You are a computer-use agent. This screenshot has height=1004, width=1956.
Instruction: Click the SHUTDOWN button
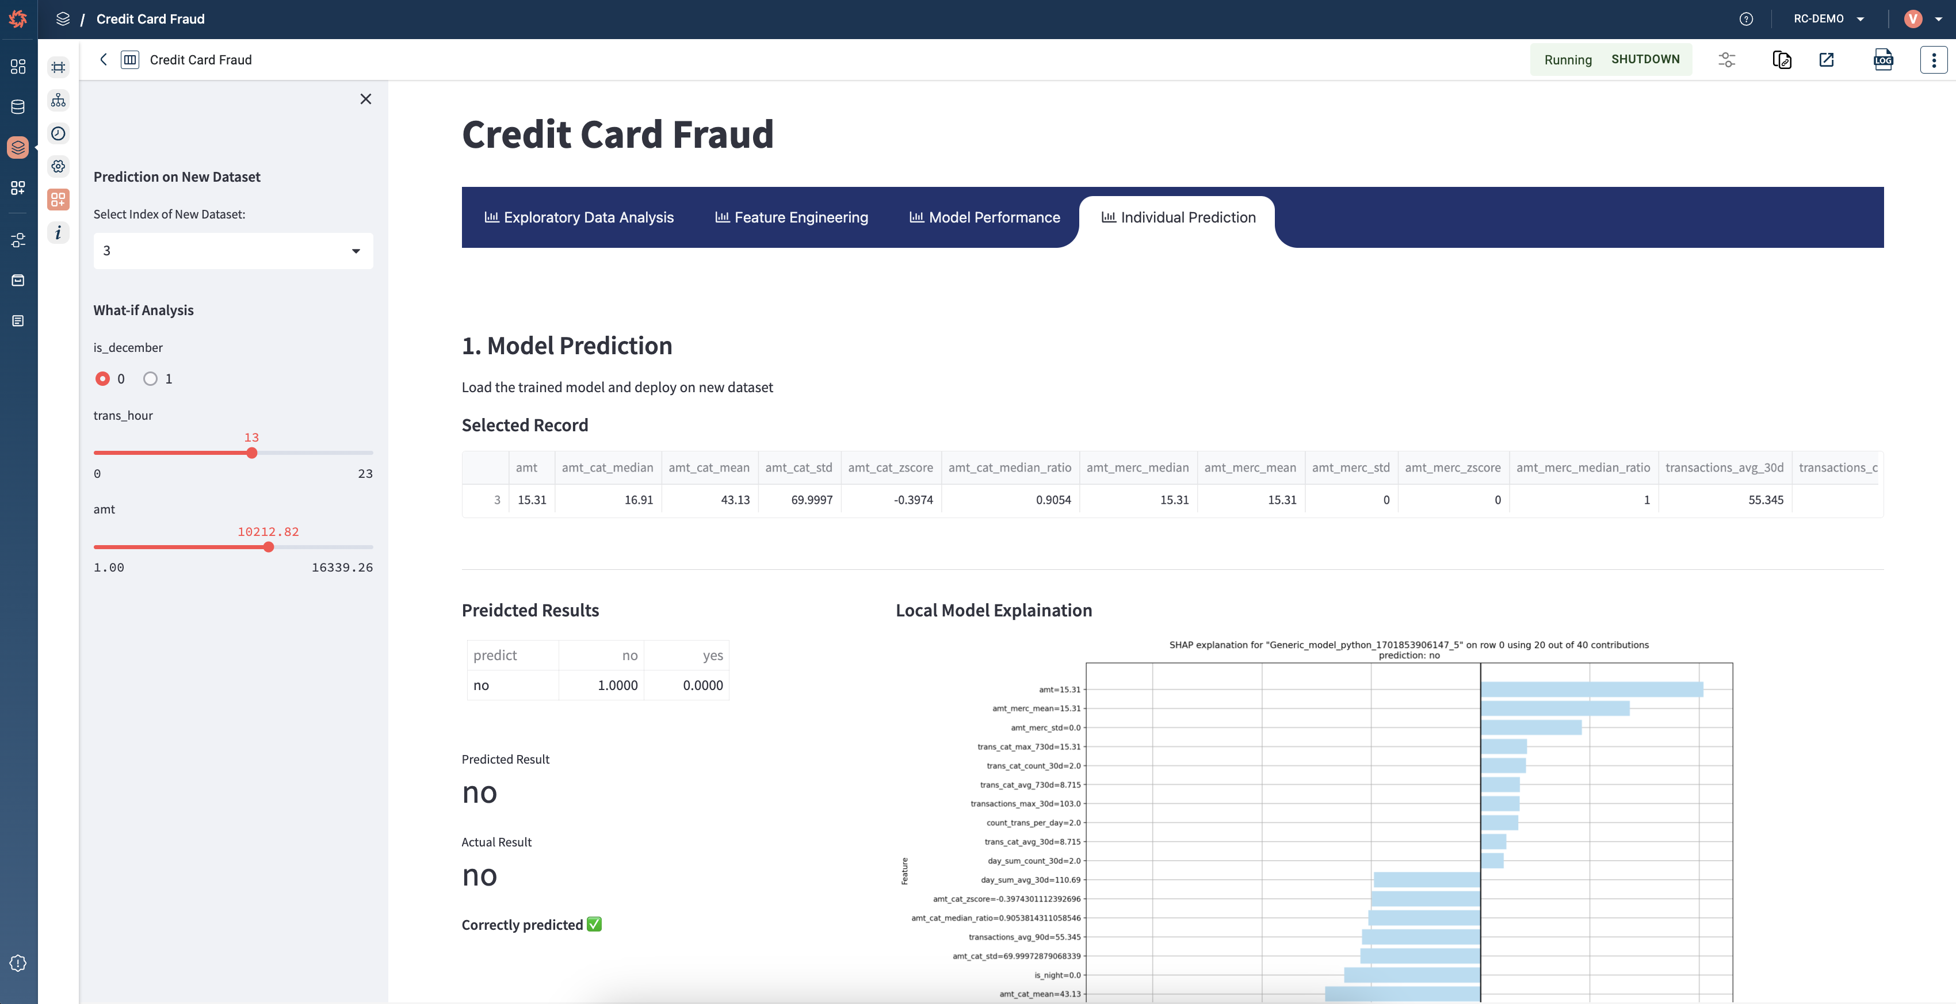tap(1645, 59)
